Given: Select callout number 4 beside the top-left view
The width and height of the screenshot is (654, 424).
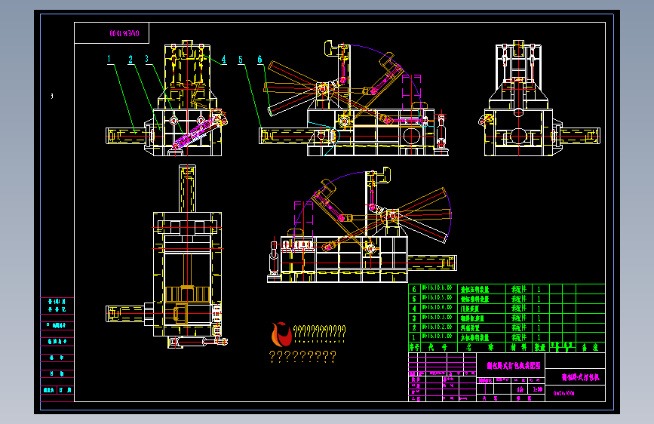Looking at the screenshot, I should tap(224, 60).
